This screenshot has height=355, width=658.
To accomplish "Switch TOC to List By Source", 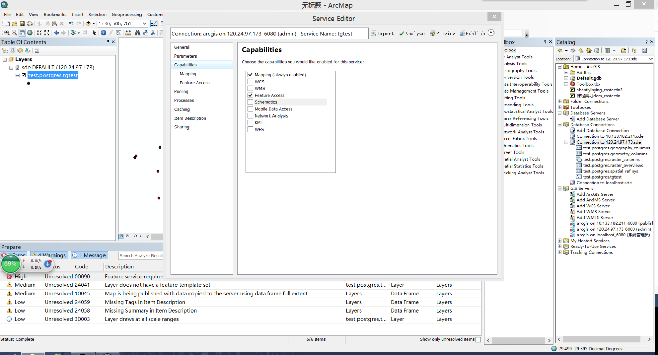I will (13, 50).
